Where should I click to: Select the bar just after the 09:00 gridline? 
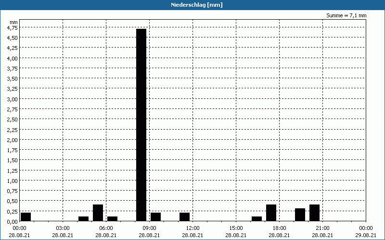coord(155,217)
